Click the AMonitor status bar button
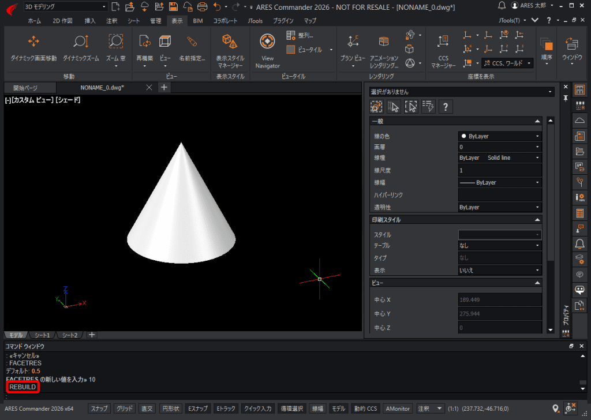This screenshot has width=591, height=420. click(397, 408)
